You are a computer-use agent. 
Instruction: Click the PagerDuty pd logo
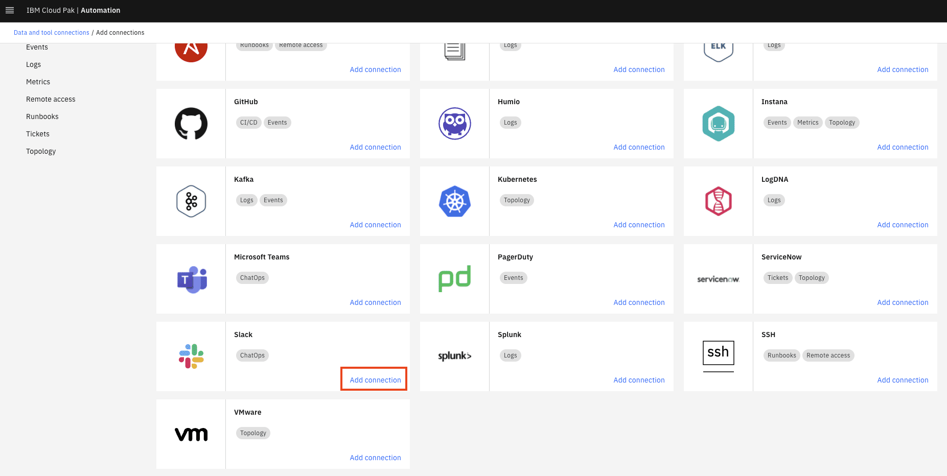455,278
